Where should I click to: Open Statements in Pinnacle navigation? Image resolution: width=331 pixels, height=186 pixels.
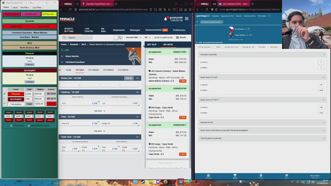click(119, 30)
